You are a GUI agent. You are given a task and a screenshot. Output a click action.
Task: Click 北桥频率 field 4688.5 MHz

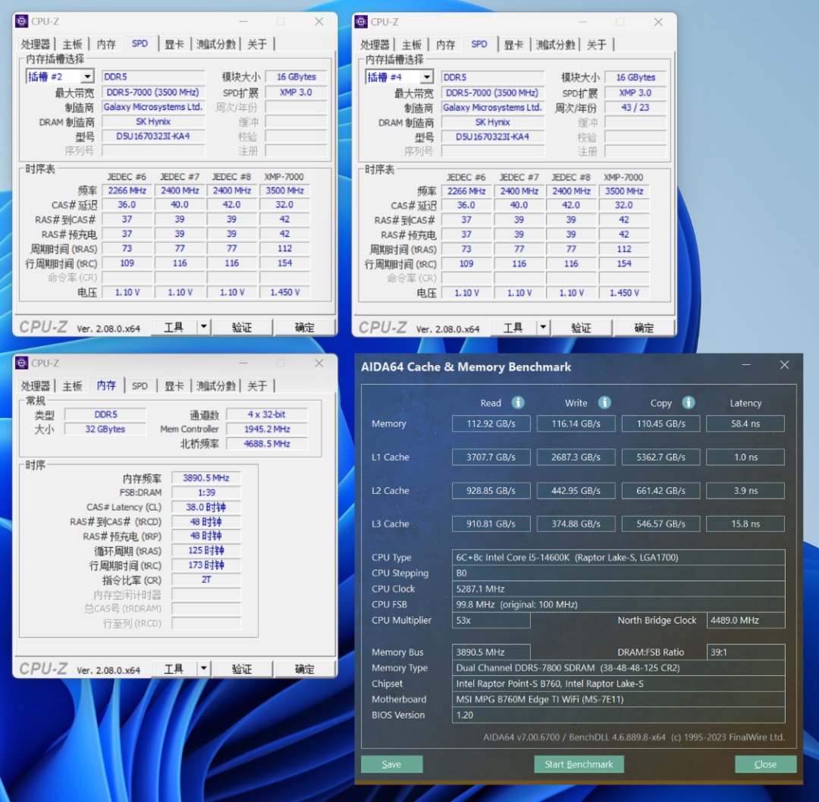pyautogui.click(x=267, y=444)
